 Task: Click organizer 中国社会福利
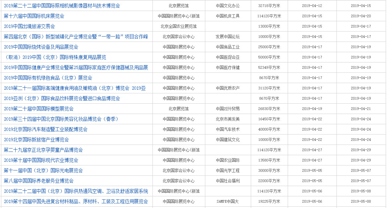pos(228,181)
